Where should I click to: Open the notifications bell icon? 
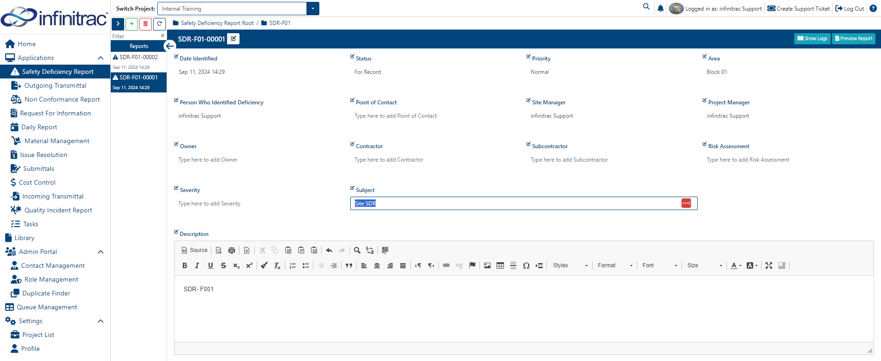660,8
